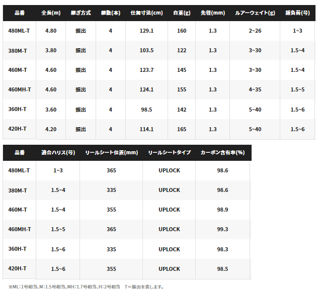Click the 129.1 closed length value
Image resolution: width=317 pixels, height=294 pixels.
pyautogui.click(x=146, y=31)
